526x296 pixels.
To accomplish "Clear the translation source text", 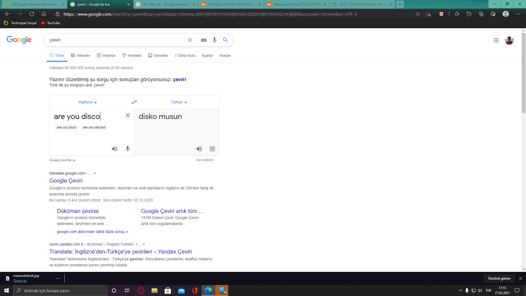I will click(x=128, y=116).
